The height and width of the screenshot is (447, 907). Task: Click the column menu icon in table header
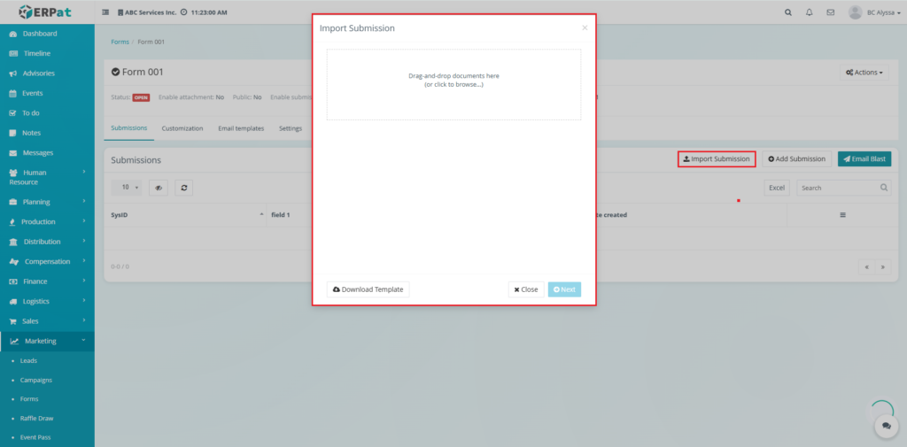point(842,215)
